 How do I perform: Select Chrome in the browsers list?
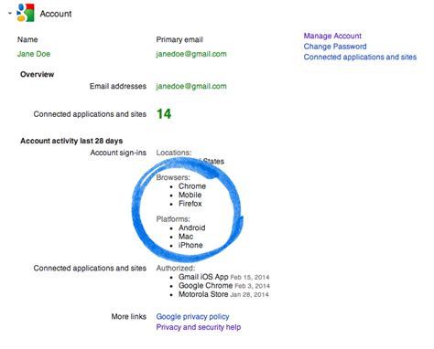[192, 186]
